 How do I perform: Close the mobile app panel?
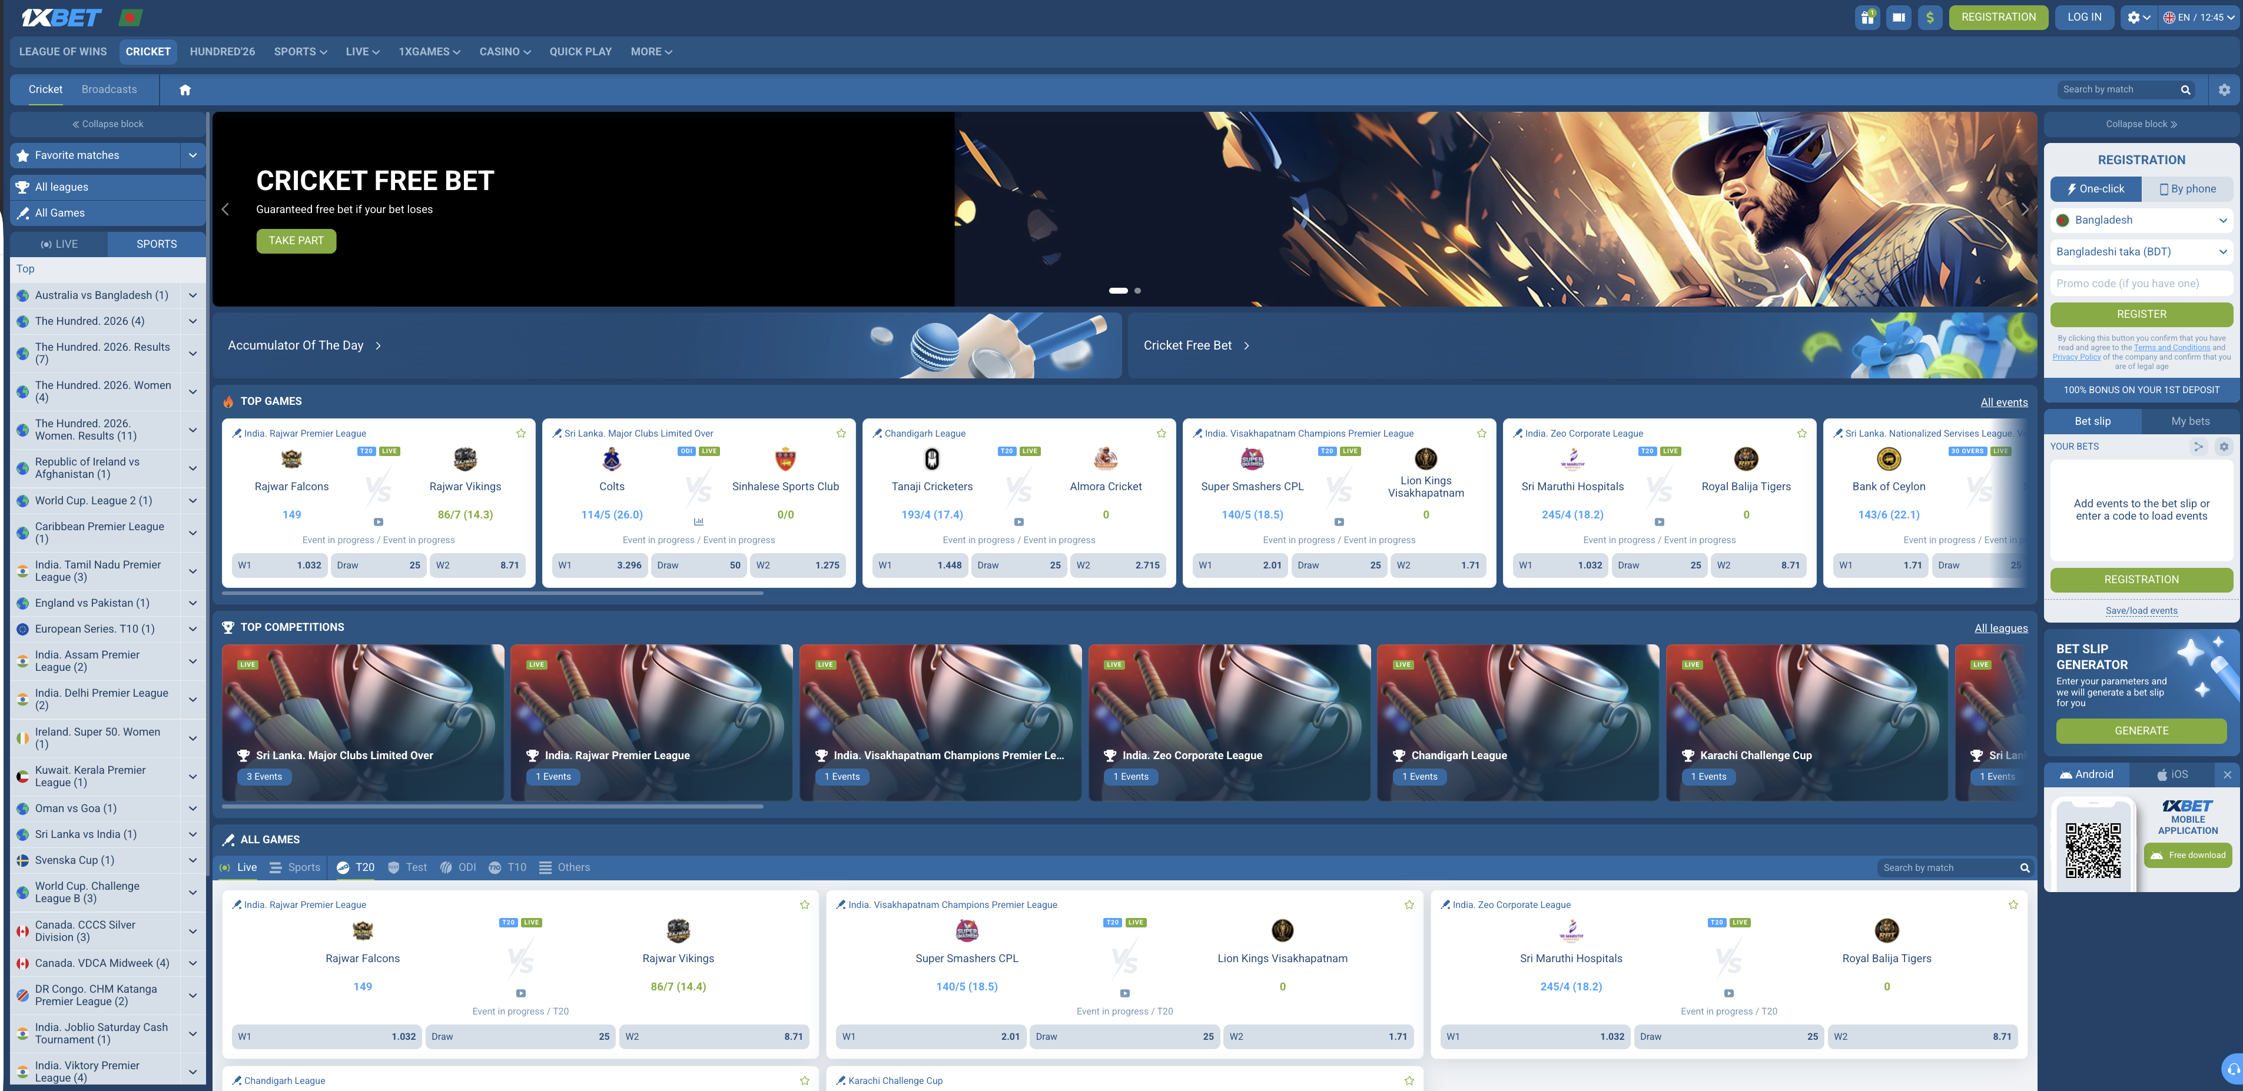tap(2227, 774)
